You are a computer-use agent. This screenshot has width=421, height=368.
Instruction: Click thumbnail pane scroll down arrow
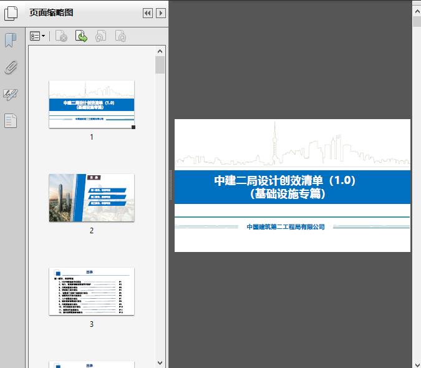coord(160,363)
